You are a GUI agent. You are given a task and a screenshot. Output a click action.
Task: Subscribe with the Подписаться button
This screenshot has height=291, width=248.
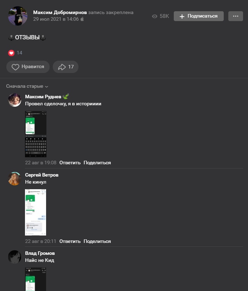coord(199,16)
